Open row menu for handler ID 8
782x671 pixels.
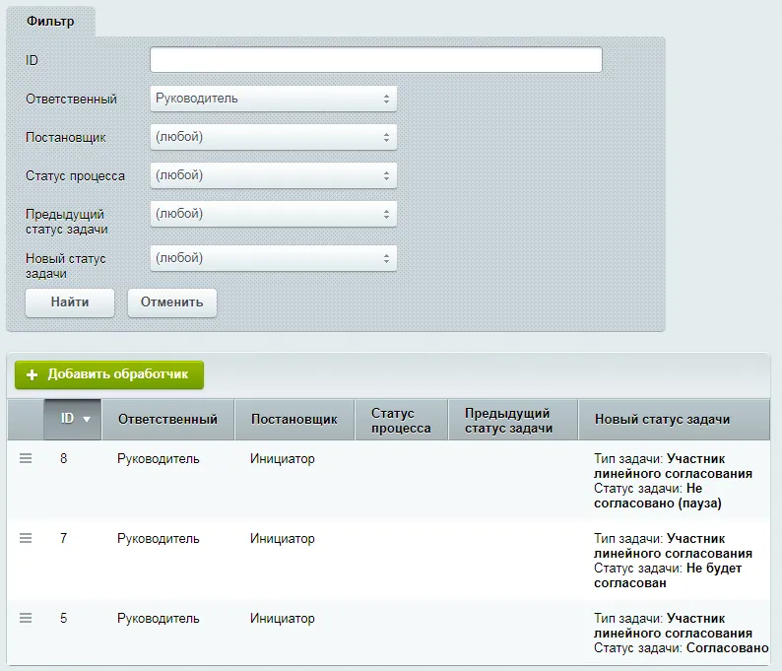[x=26, y=458]
